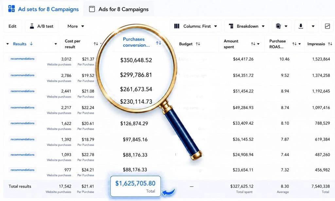Click the Edit button
The image size is (335, 201).
12,26
